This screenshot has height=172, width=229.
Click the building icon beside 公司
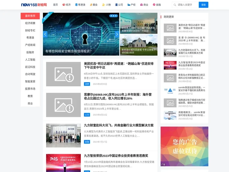[116, 5]
